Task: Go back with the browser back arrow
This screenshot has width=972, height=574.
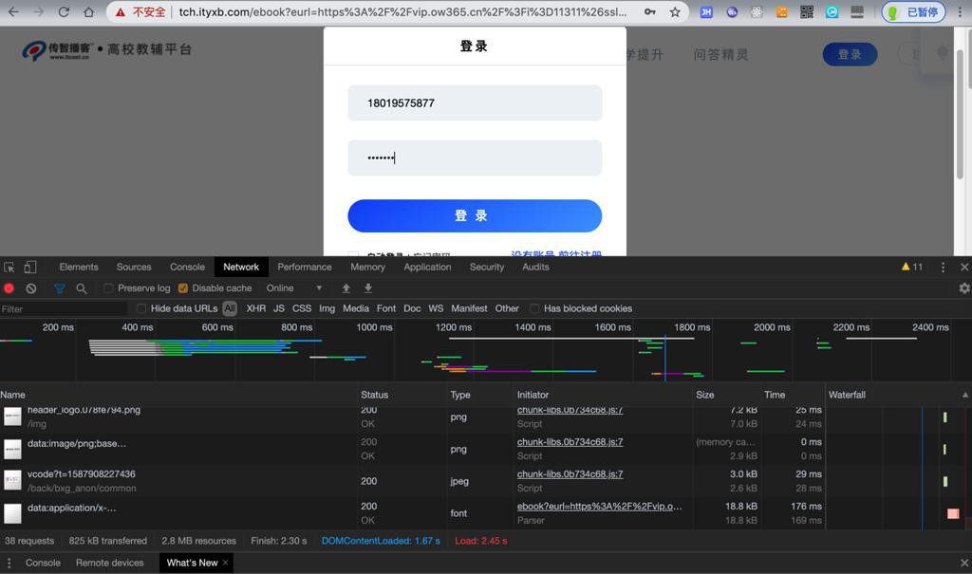Action: point(13,11)
